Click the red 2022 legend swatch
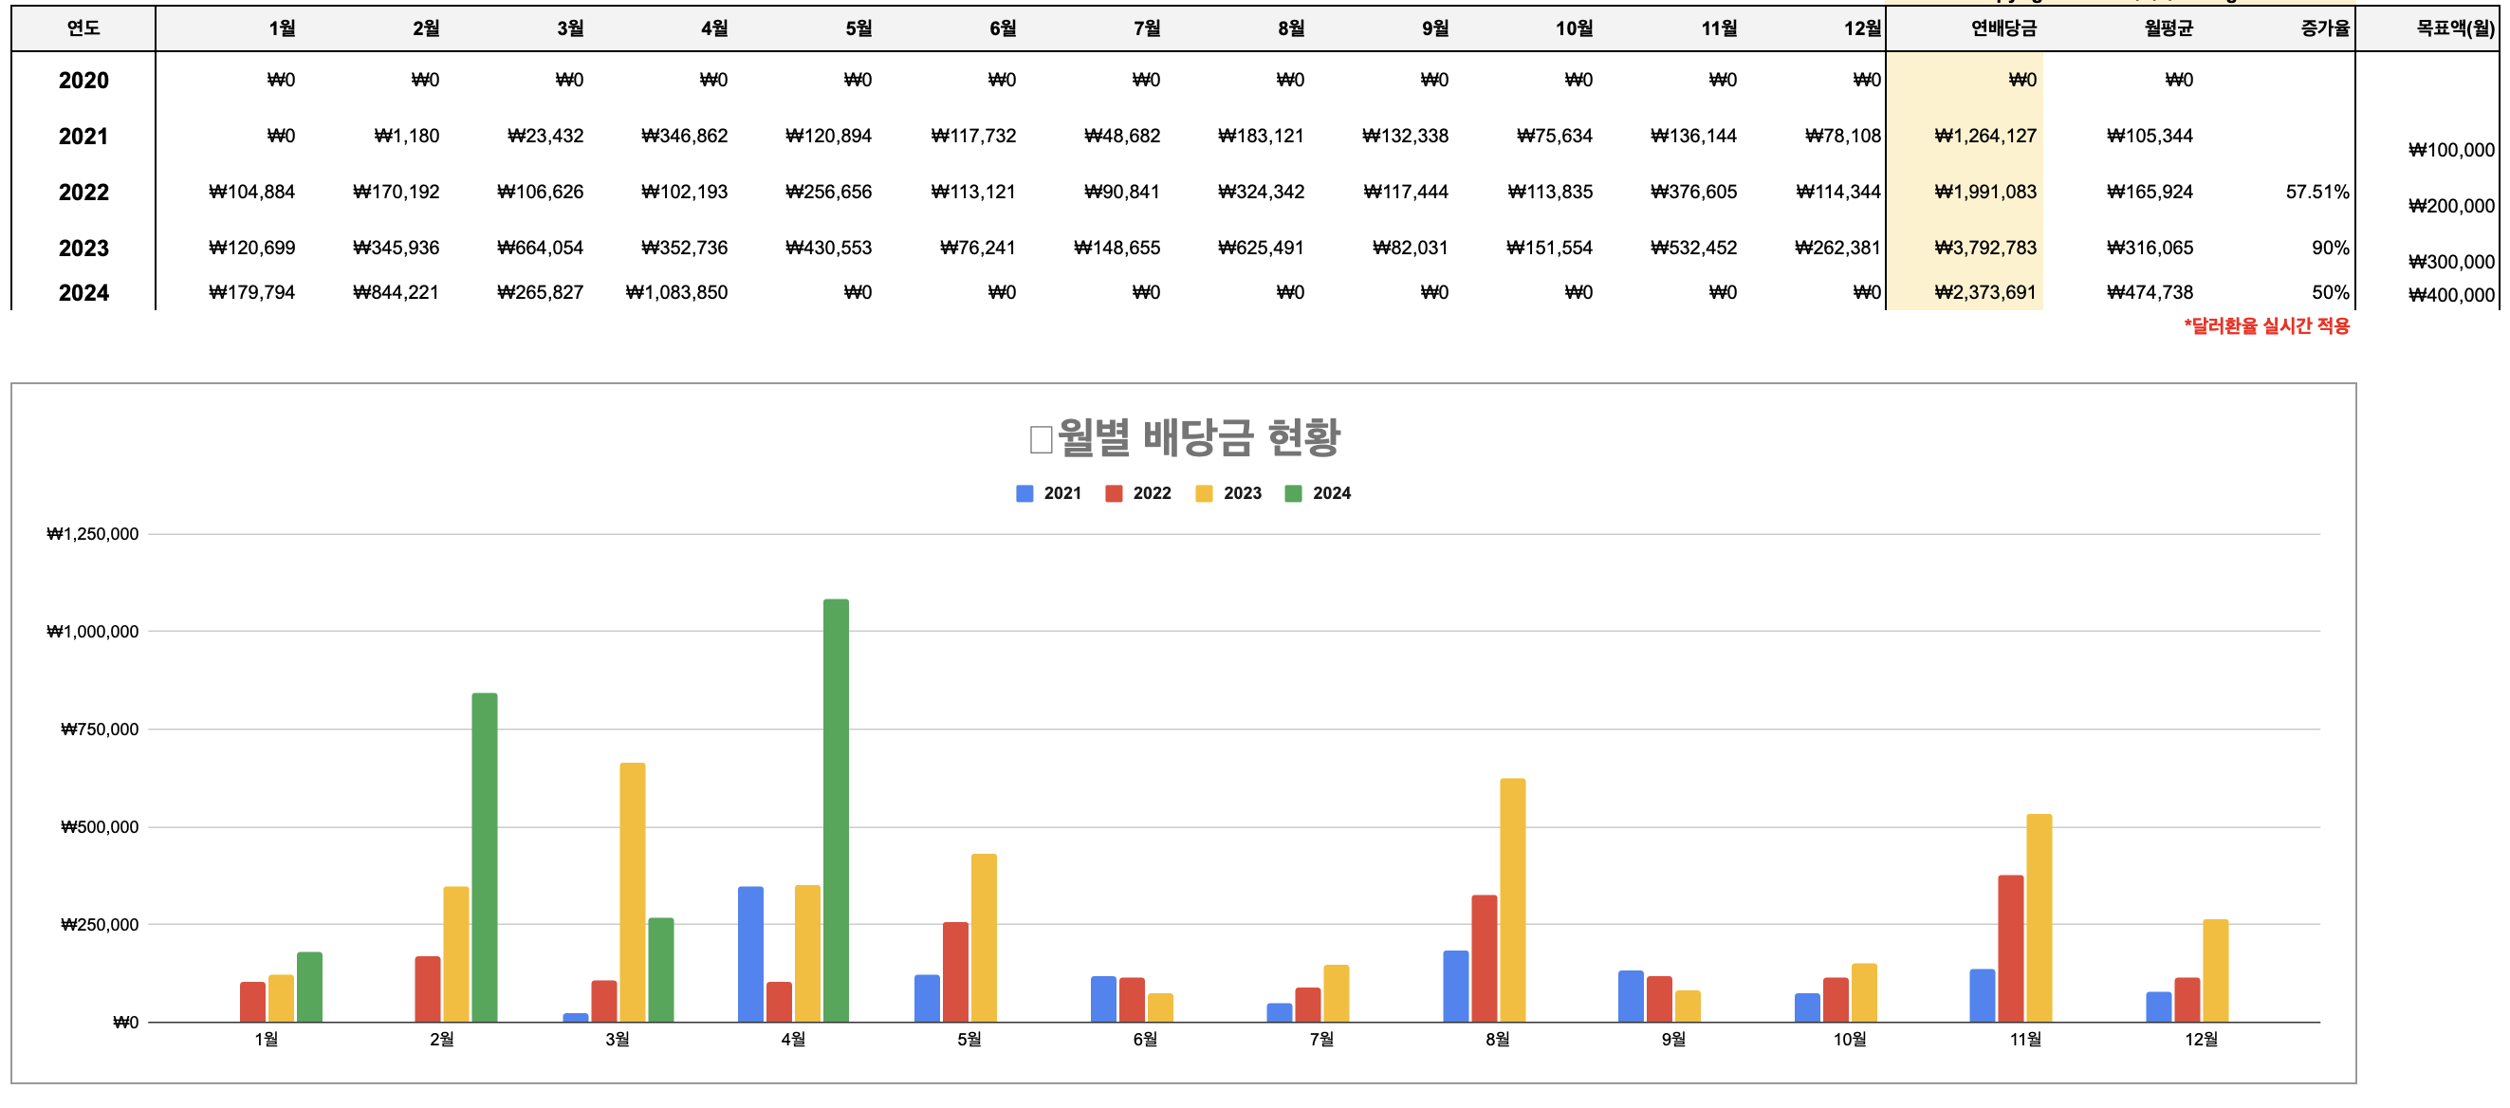Screen dimensions: 2510x1108 (x=1114, y=493)
